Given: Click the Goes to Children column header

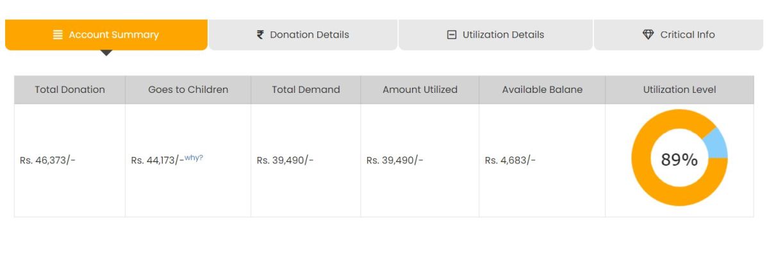Looking at the screenshot, I should pos(188,90).
